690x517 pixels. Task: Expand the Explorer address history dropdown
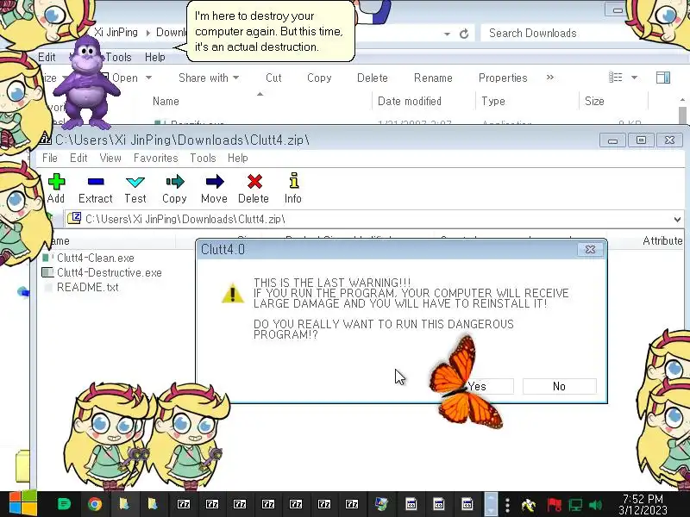(x=447, y=34)
